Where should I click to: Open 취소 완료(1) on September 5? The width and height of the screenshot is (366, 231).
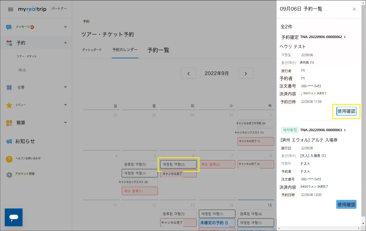coord(140,191)
